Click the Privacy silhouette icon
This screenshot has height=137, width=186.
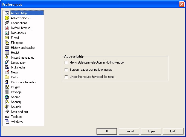pos(7,92)
